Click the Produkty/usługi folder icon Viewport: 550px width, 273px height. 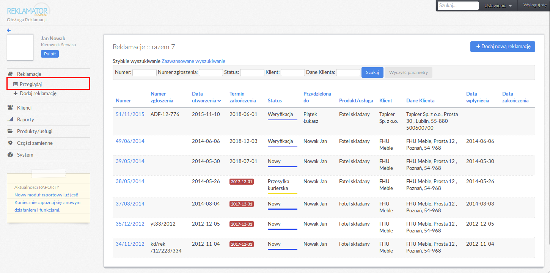10,131
